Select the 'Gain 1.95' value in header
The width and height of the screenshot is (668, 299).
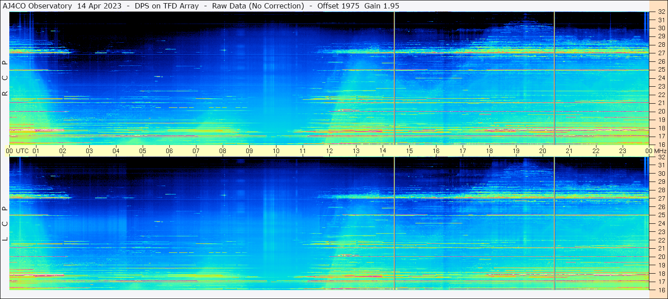click(x=382, y=6)
